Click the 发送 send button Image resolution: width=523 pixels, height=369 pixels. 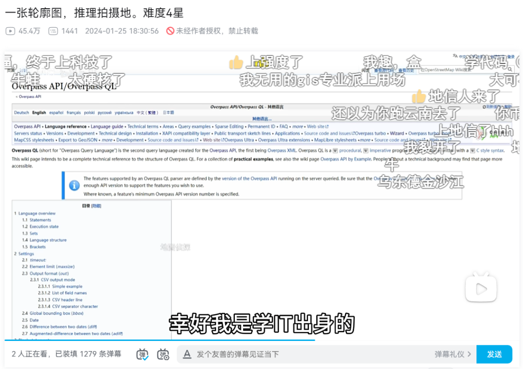point(495,354)
